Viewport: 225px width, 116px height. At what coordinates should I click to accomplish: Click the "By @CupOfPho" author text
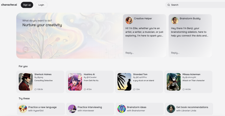(x=140, y=77)
